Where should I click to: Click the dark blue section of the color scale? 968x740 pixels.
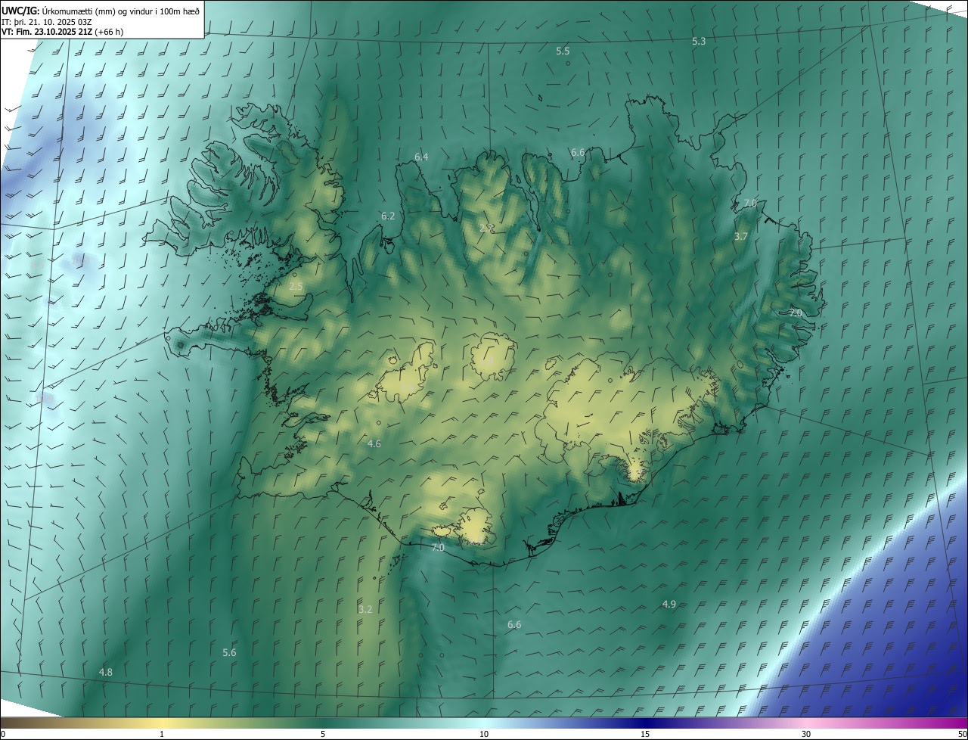645,722
